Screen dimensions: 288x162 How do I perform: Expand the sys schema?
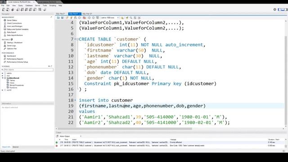pyautogui.click(x=2, y=76)
